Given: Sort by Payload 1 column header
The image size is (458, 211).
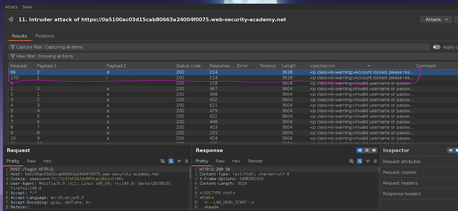Looking at the screenshot, I should [x=70, y=66].
